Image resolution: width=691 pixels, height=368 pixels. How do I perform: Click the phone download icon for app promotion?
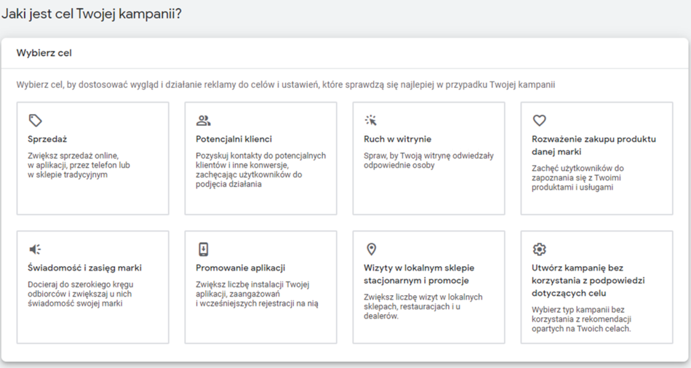point(203,249)
